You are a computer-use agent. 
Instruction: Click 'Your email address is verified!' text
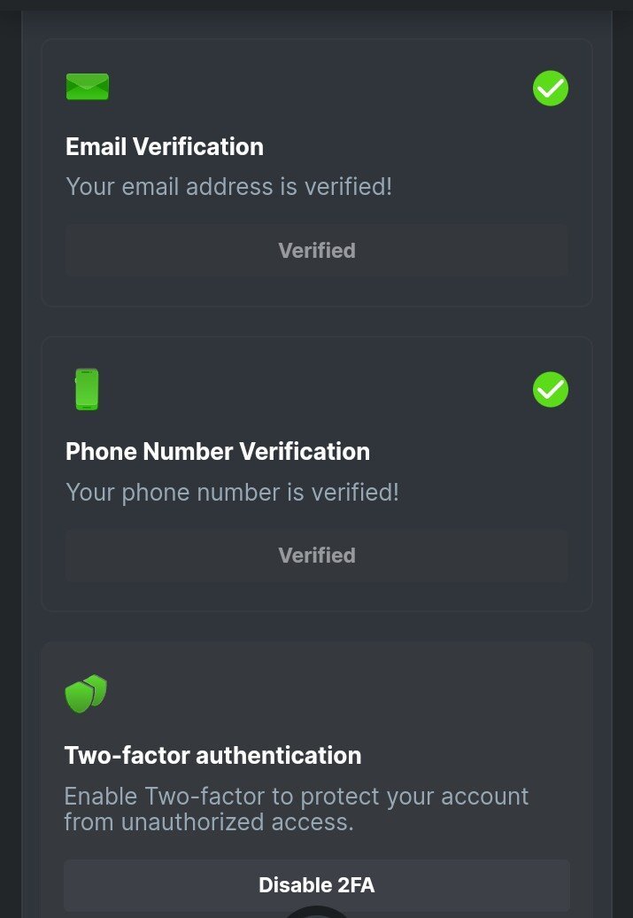click(228, 187)
